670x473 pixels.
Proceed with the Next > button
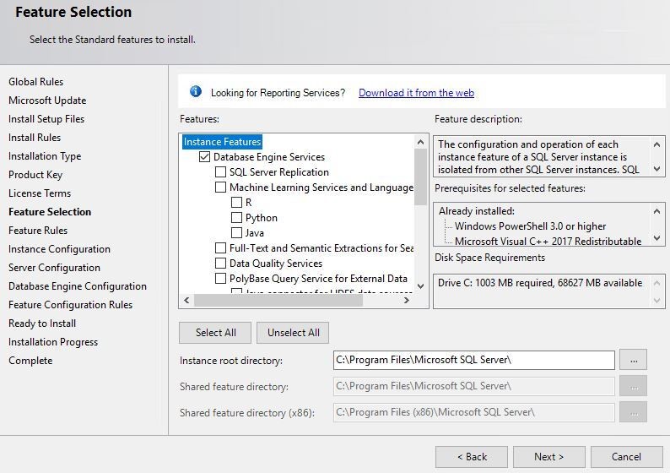click(x=549, y=457)
